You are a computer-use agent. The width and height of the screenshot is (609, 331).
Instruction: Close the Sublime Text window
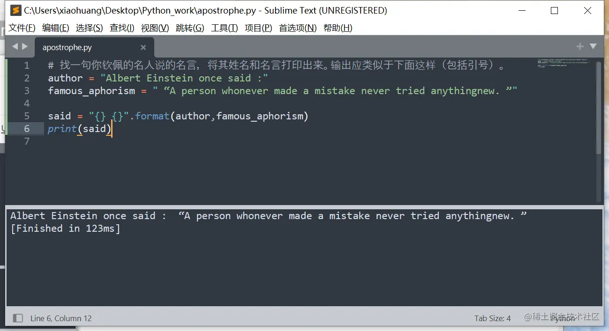point(587,10)
